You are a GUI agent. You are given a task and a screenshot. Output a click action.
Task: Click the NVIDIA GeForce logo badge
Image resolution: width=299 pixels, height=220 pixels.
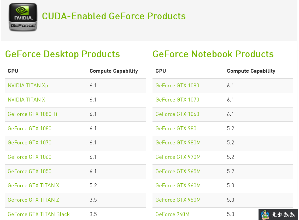(x=23, y=17)
